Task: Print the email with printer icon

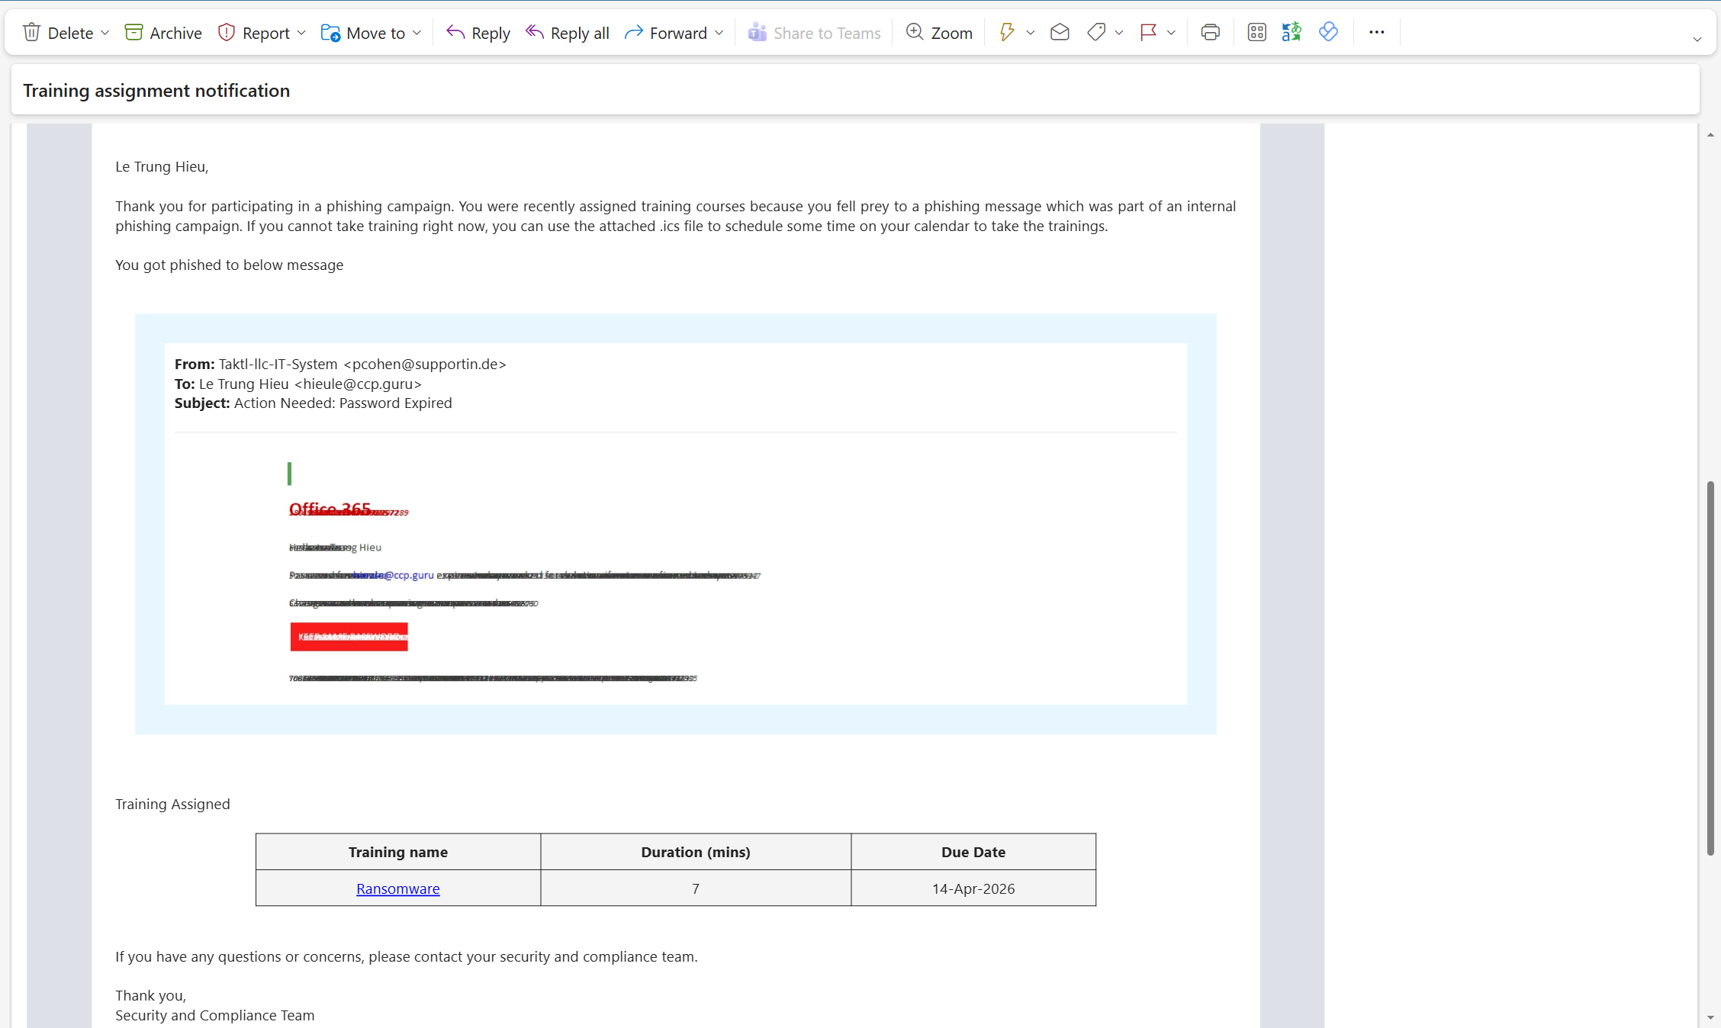Action: 1210,32
